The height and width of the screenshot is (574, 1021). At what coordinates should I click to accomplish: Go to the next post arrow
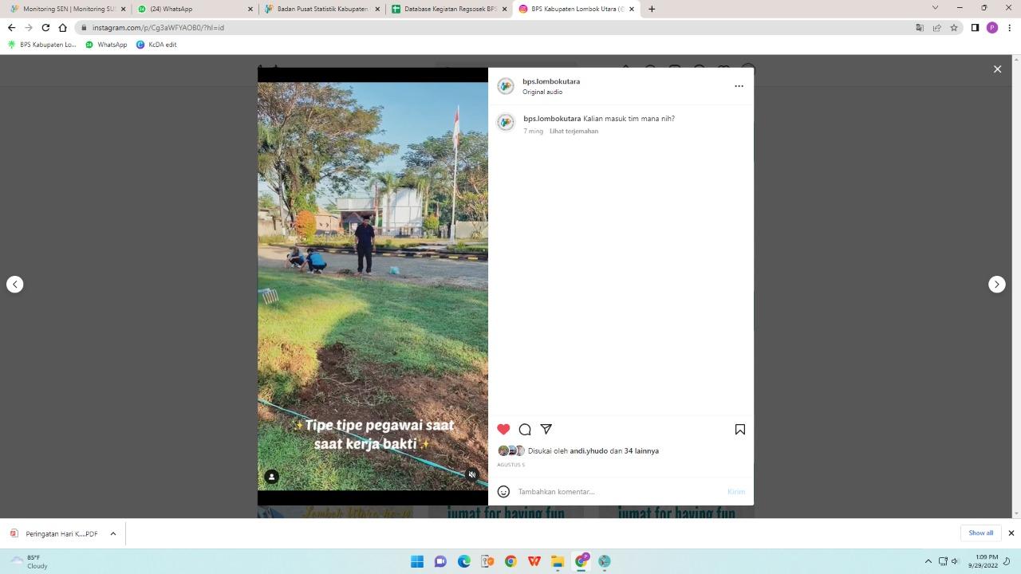click(997, 284)
